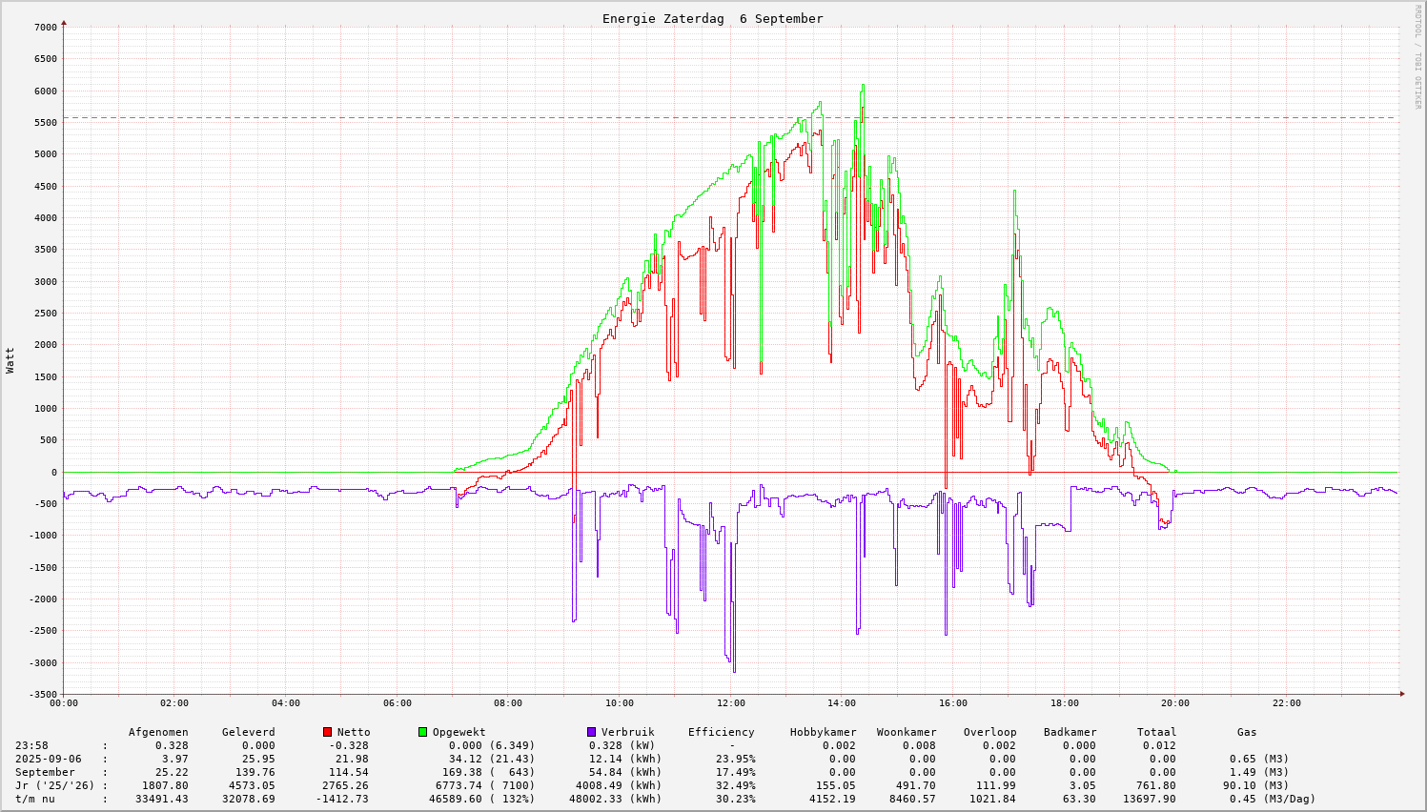Click the Efficiency column header

721,732
